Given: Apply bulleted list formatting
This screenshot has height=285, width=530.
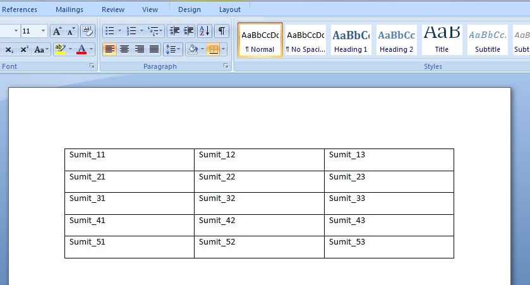Looking at the screenshot, I should click(109, 31).
